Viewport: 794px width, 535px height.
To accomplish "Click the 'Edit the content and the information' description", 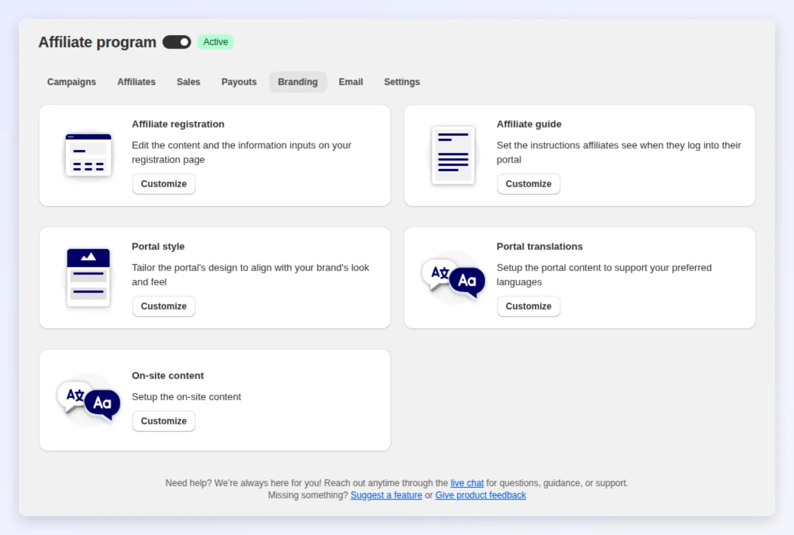I will tap(242, 152).
